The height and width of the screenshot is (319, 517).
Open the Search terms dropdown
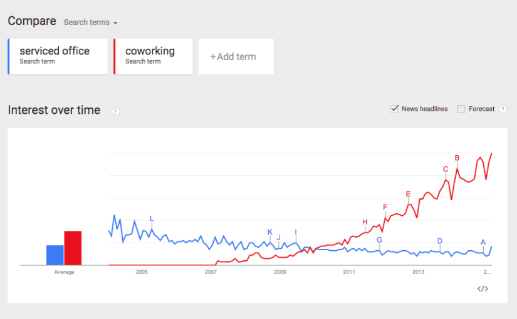pyautogui.click(x=91, y=23)
